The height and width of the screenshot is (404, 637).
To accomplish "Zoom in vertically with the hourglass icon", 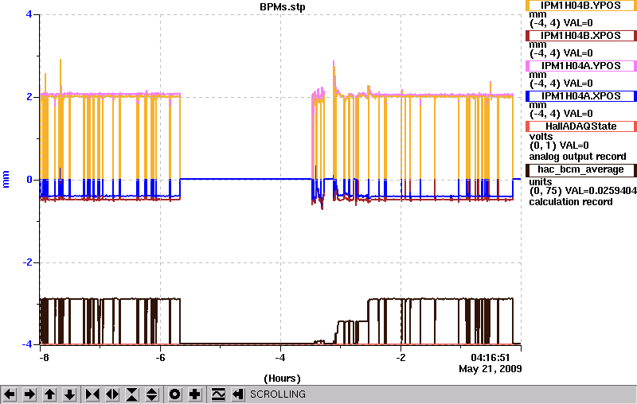I will pos(132,394).
